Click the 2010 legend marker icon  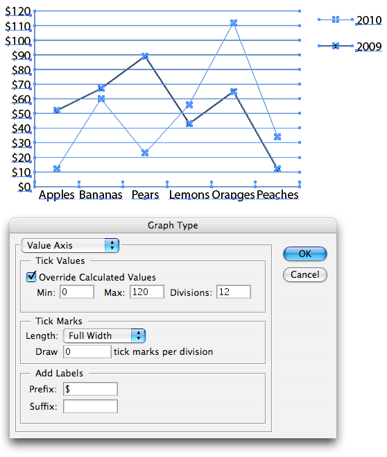coord(336,19)
